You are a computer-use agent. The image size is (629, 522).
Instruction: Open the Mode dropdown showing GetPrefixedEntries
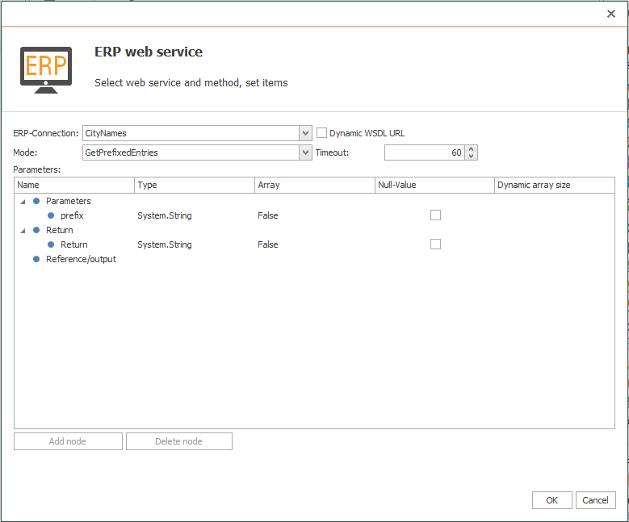pyautogui.click(x=305, y=152)
